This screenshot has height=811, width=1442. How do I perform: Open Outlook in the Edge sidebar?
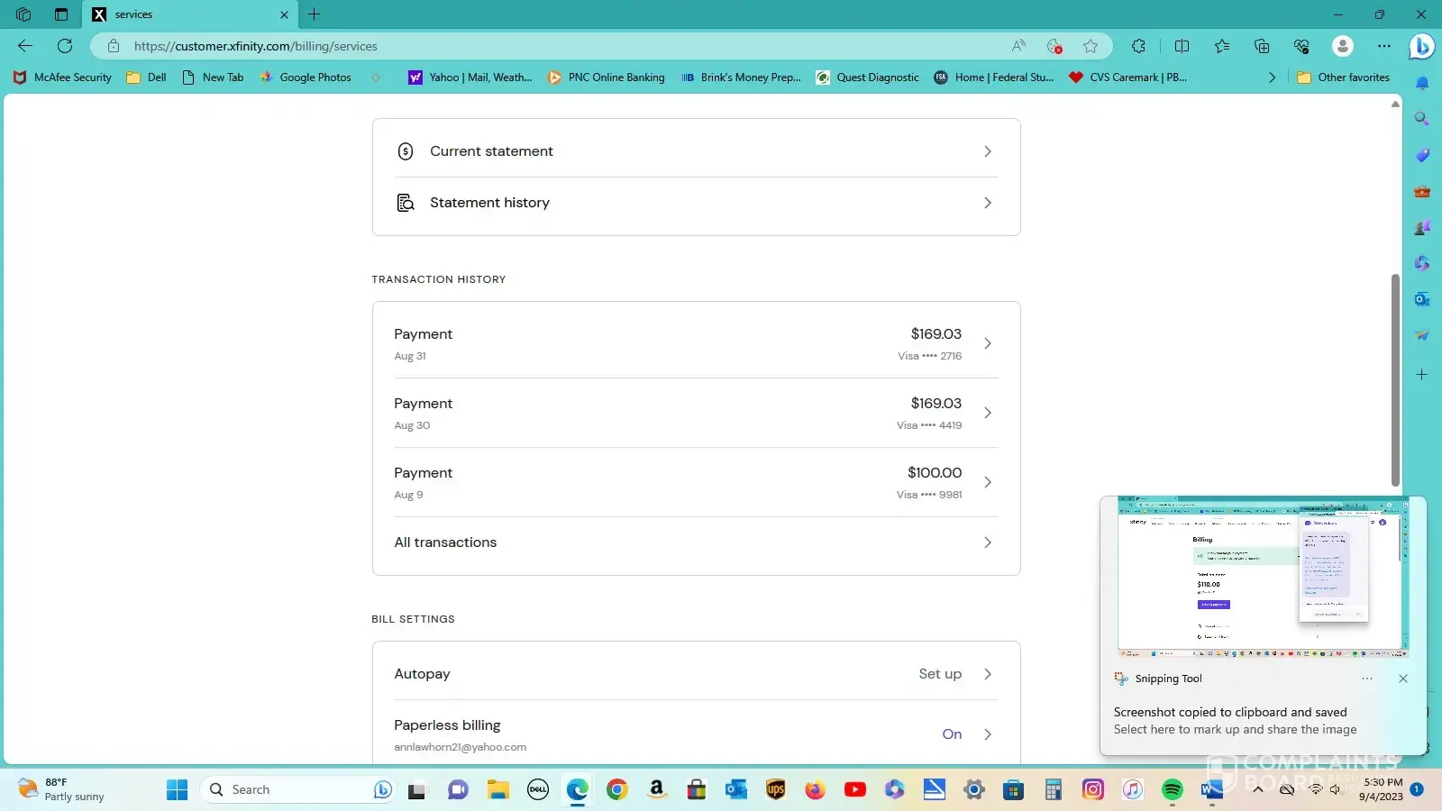tap(1422, 299)
